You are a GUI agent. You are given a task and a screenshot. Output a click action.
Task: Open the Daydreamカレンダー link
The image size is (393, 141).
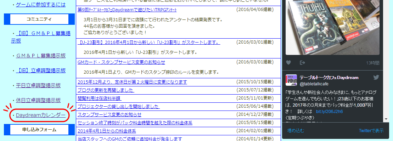tap(41, 115)
